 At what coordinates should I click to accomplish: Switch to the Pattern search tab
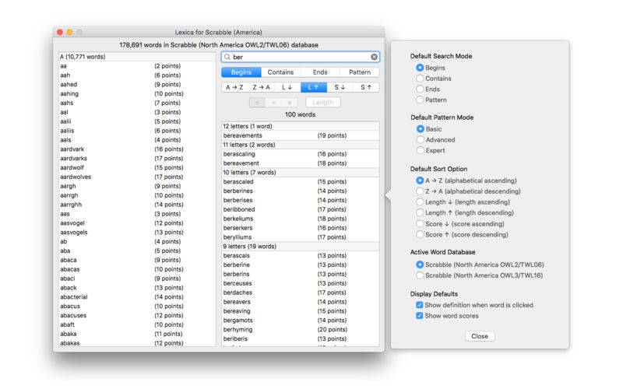coord(360,72)
